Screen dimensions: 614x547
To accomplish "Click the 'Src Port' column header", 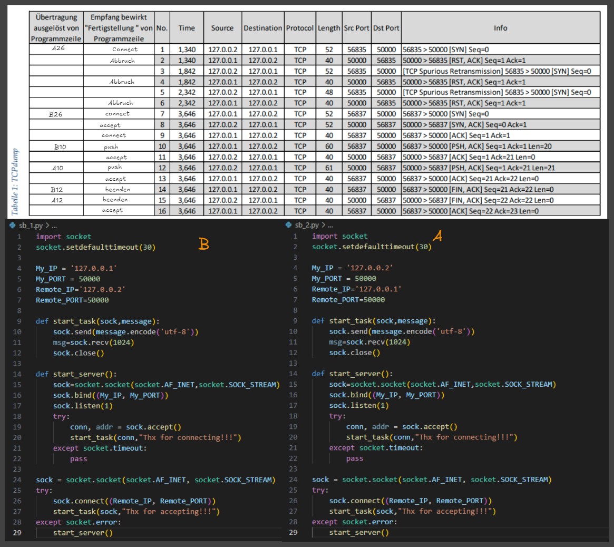I will [x=356, y=28].
